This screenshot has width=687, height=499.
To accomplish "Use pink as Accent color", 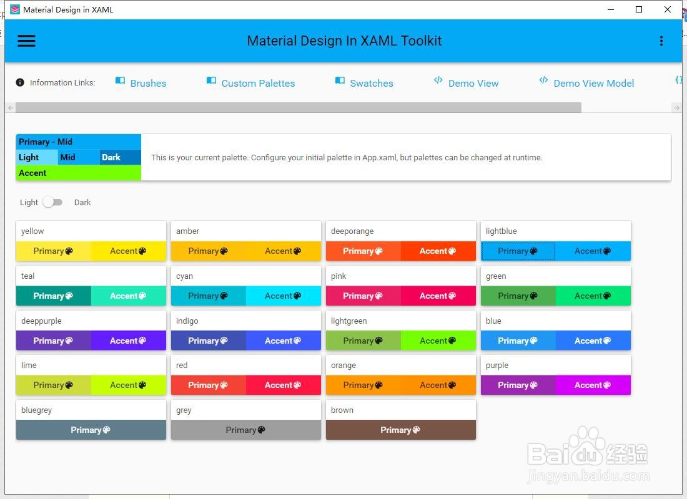I will click(438, 296).
